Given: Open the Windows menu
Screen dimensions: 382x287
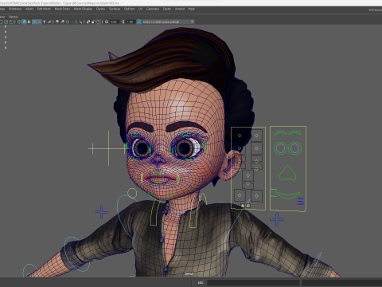Looking at the screenshot, I should [x=15, y=9].
